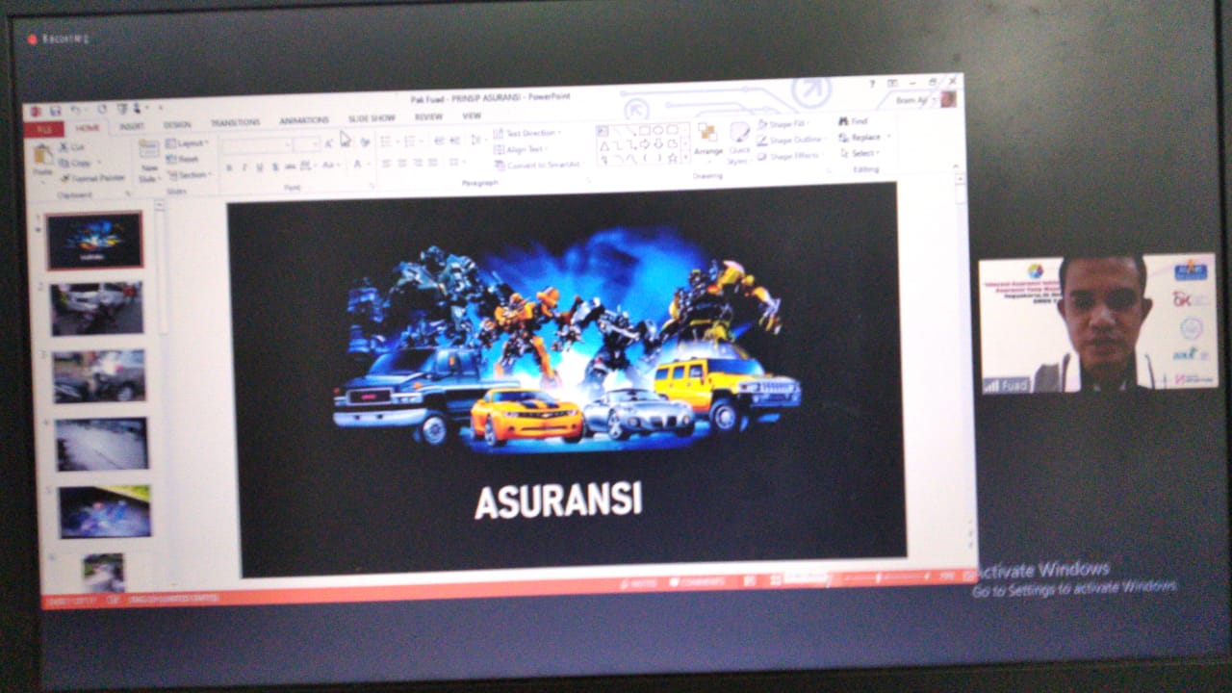Toggle bold formatting
The width and height of the screenshot is (1232, 693).
(x=229, y=168)
